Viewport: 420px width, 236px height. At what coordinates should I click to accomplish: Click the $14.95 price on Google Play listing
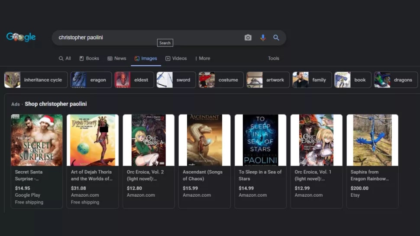pos(23,188)
